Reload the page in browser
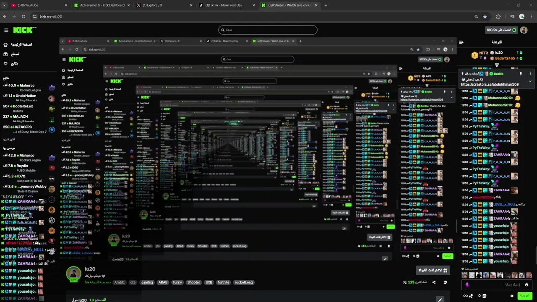Image resolution: width=537 pixels, height=302 pixels. click(x=23, y=16)
